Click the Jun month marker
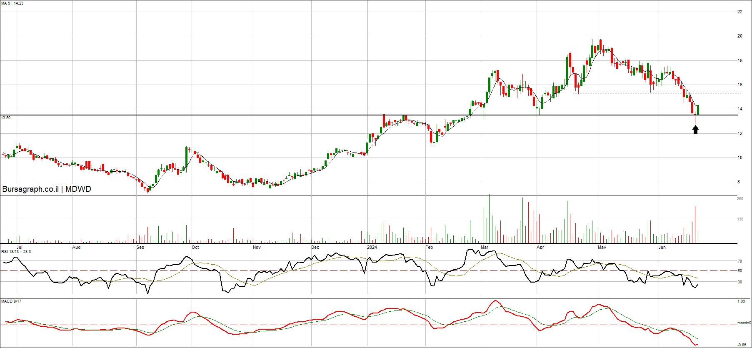 [662, 247]
